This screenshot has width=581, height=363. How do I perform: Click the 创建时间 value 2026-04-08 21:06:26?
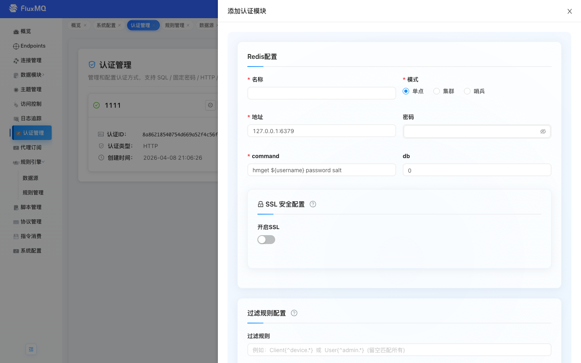tap(173, 158)
